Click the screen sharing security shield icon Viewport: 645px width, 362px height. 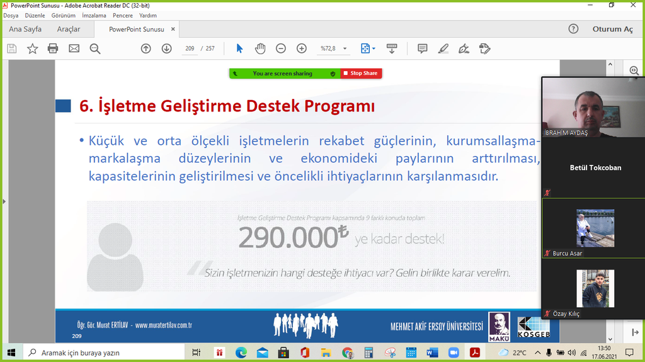(x=333, y=74)
